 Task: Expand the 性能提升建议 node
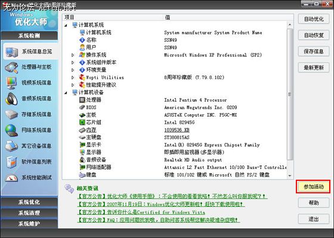coord(73,85)
